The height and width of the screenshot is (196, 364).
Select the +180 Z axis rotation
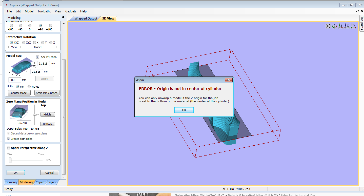click(x=50, y=26)
